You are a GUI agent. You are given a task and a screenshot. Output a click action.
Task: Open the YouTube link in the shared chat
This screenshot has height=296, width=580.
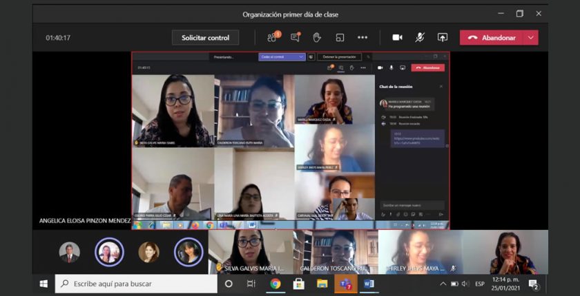point(415,140)
